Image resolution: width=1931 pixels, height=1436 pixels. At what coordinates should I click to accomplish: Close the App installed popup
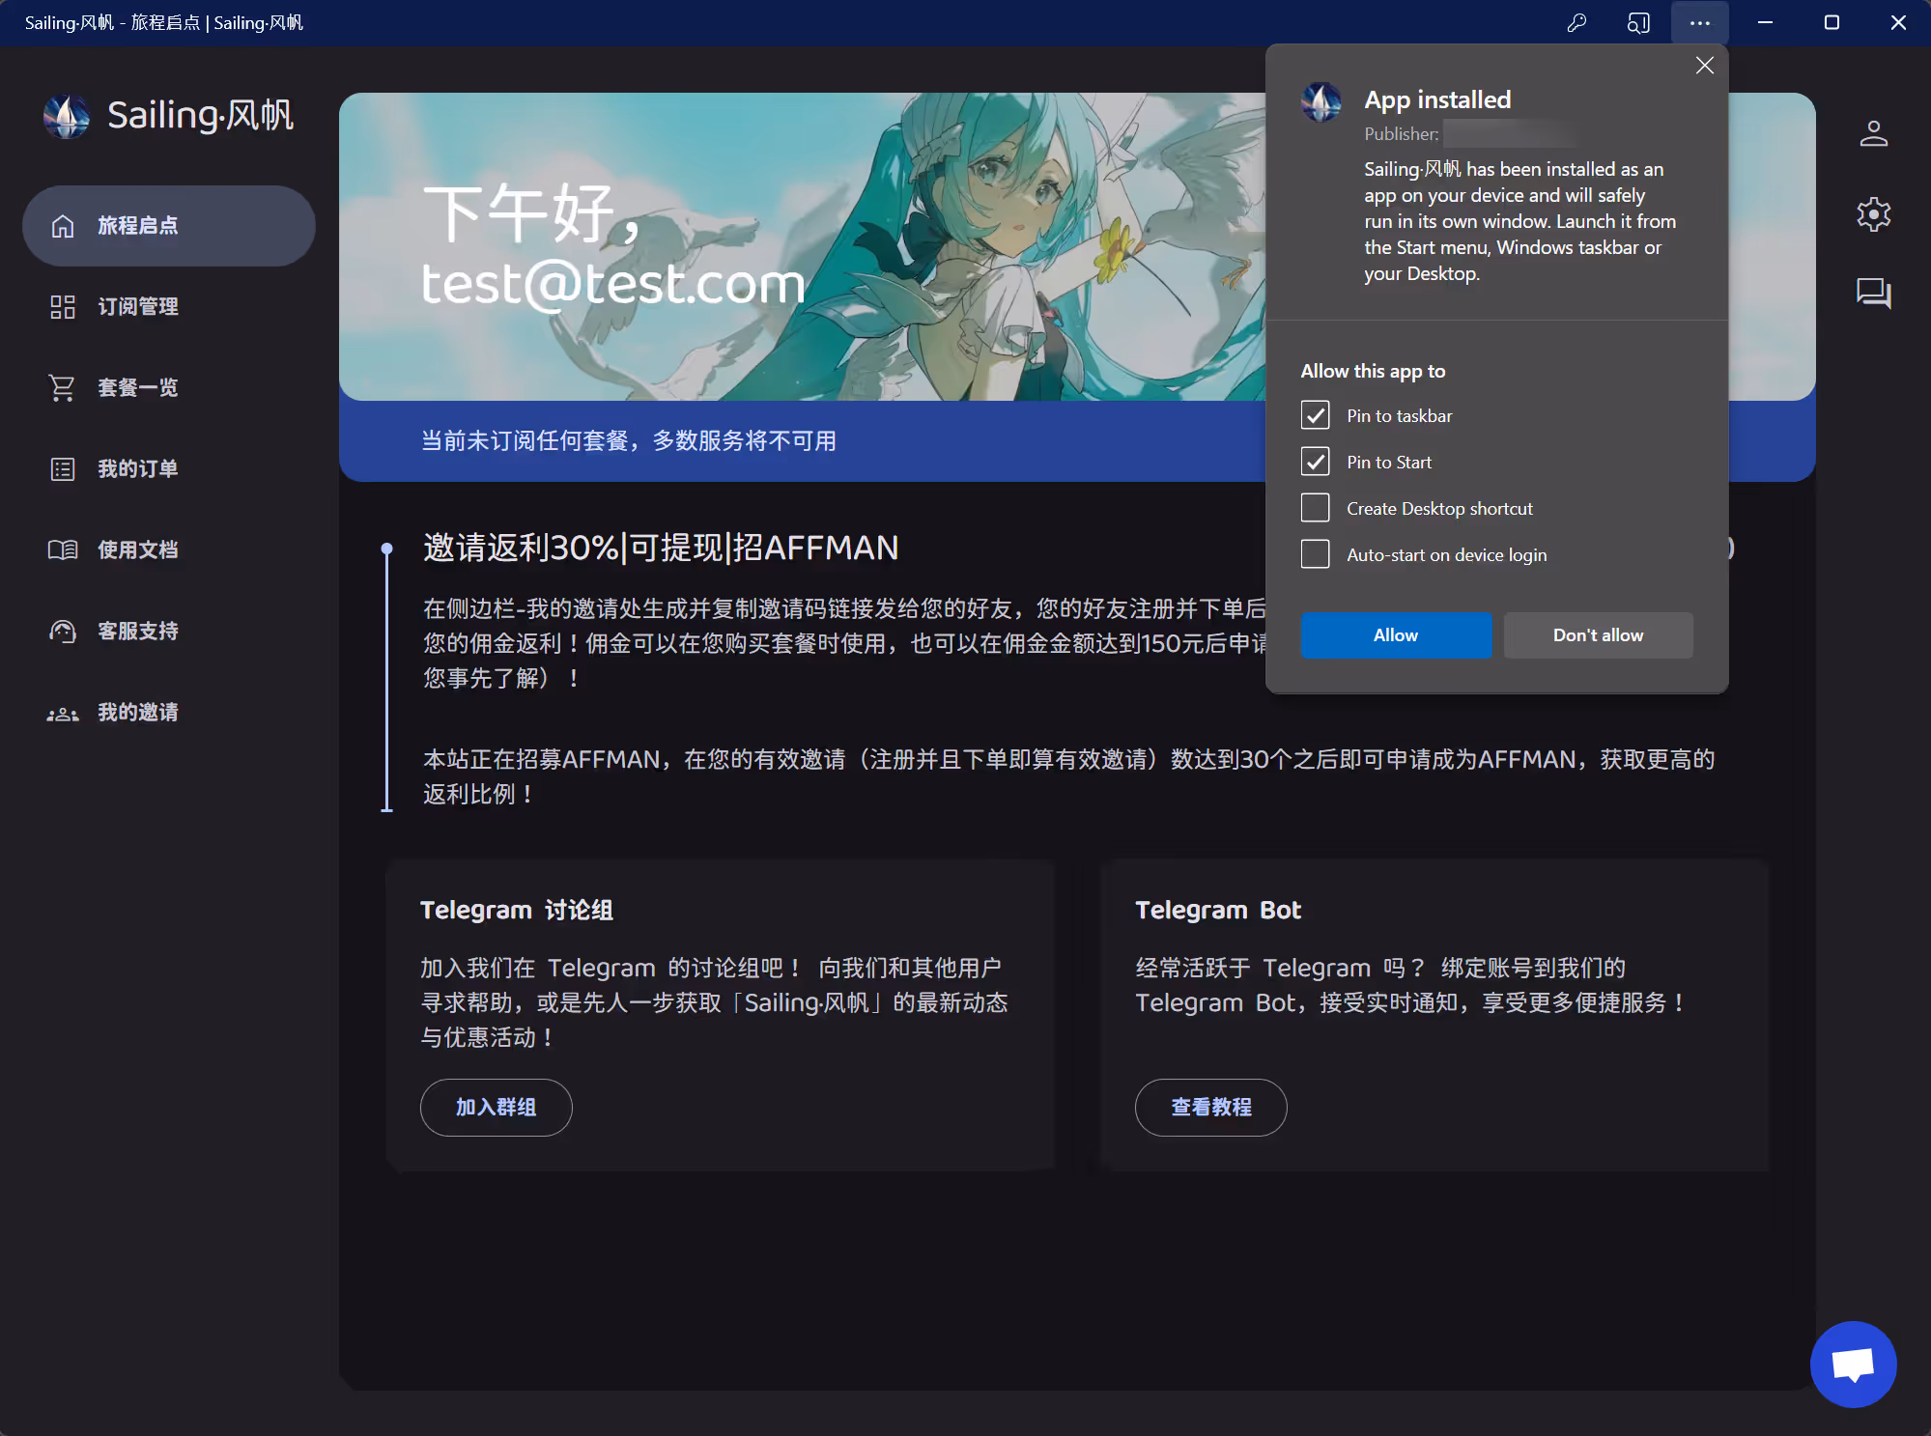point(1705,66)
